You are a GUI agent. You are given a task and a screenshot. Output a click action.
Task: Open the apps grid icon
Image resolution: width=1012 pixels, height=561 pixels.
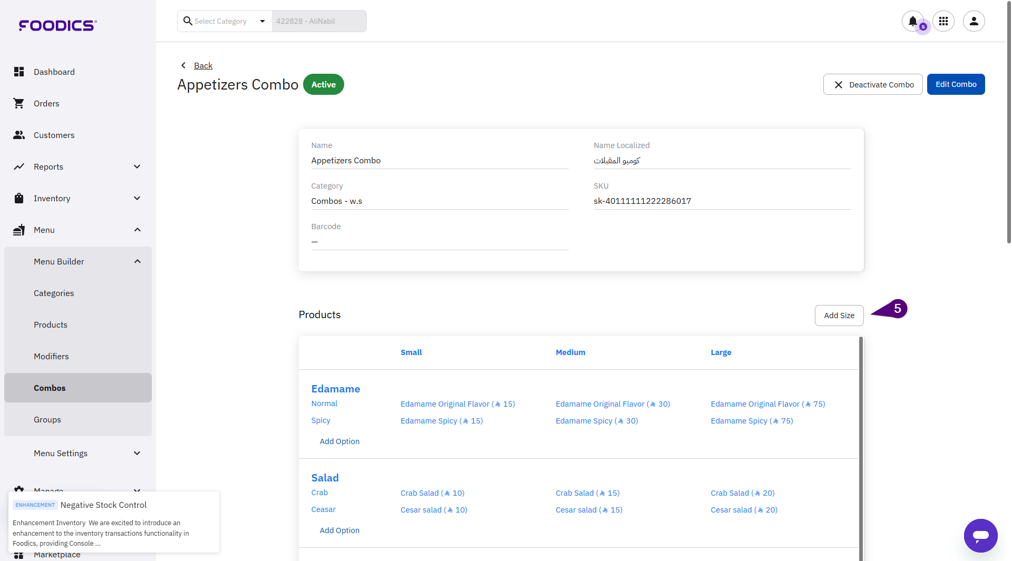coord(943,21)
